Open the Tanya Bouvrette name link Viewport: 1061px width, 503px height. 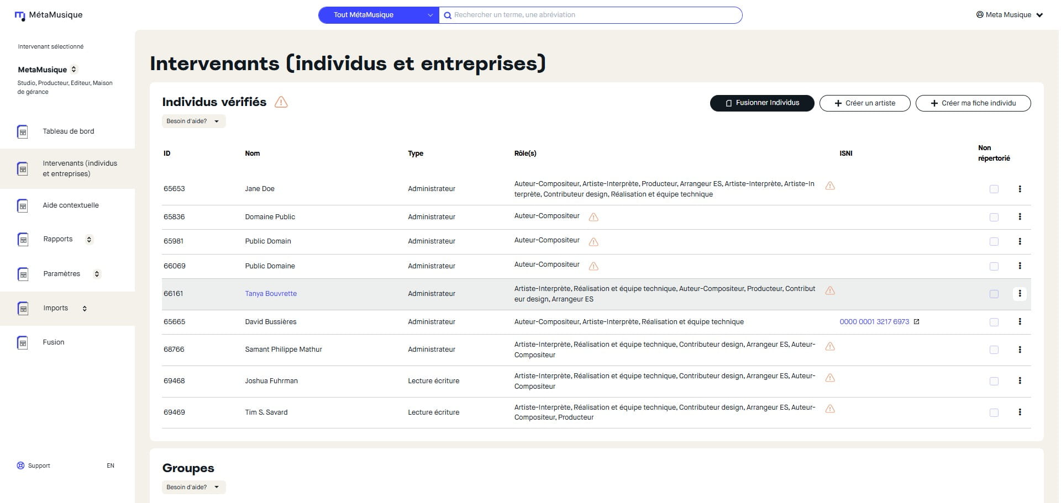click(271, 294)
